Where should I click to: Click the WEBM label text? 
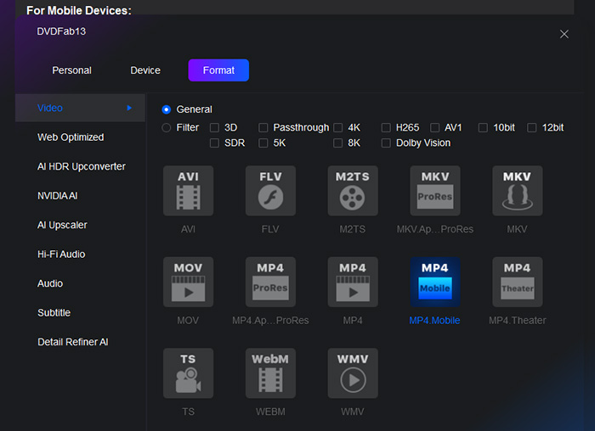pos(270,411)
